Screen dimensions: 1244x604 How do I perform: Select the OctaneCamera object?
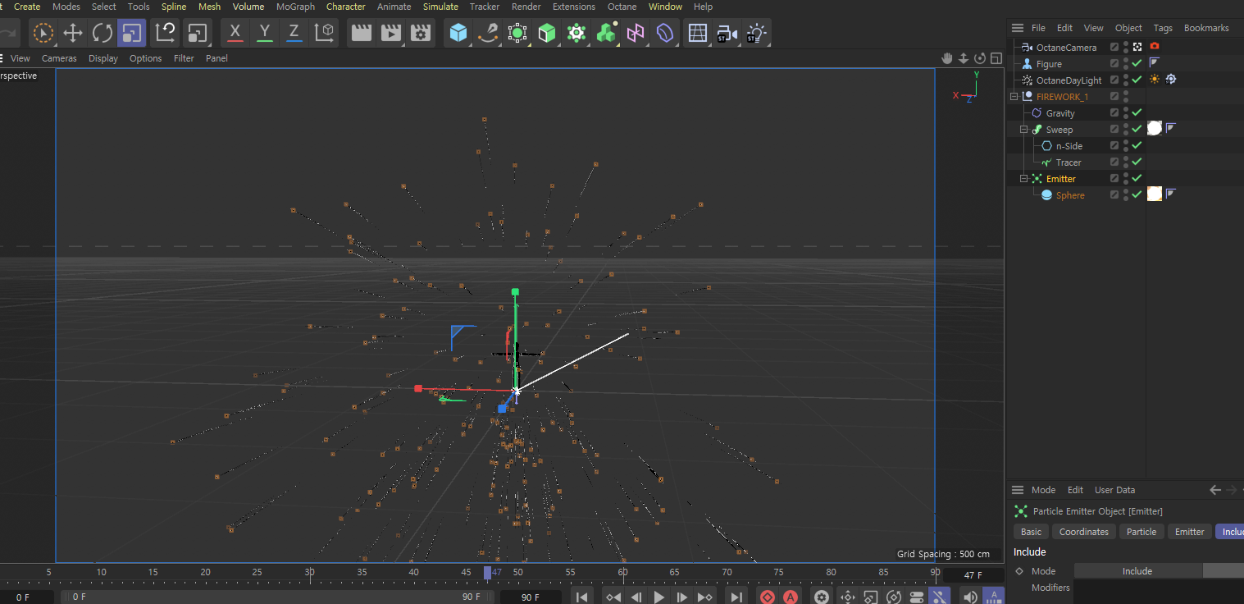point(1066,48)
